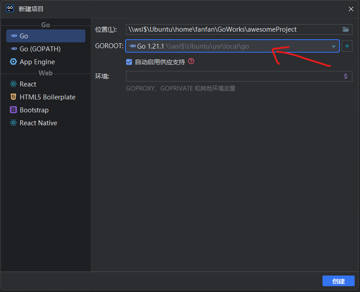Click the purple Bootstrap B icon
Viewport: 360px width, 292px height.
click(x=13, y=110)
